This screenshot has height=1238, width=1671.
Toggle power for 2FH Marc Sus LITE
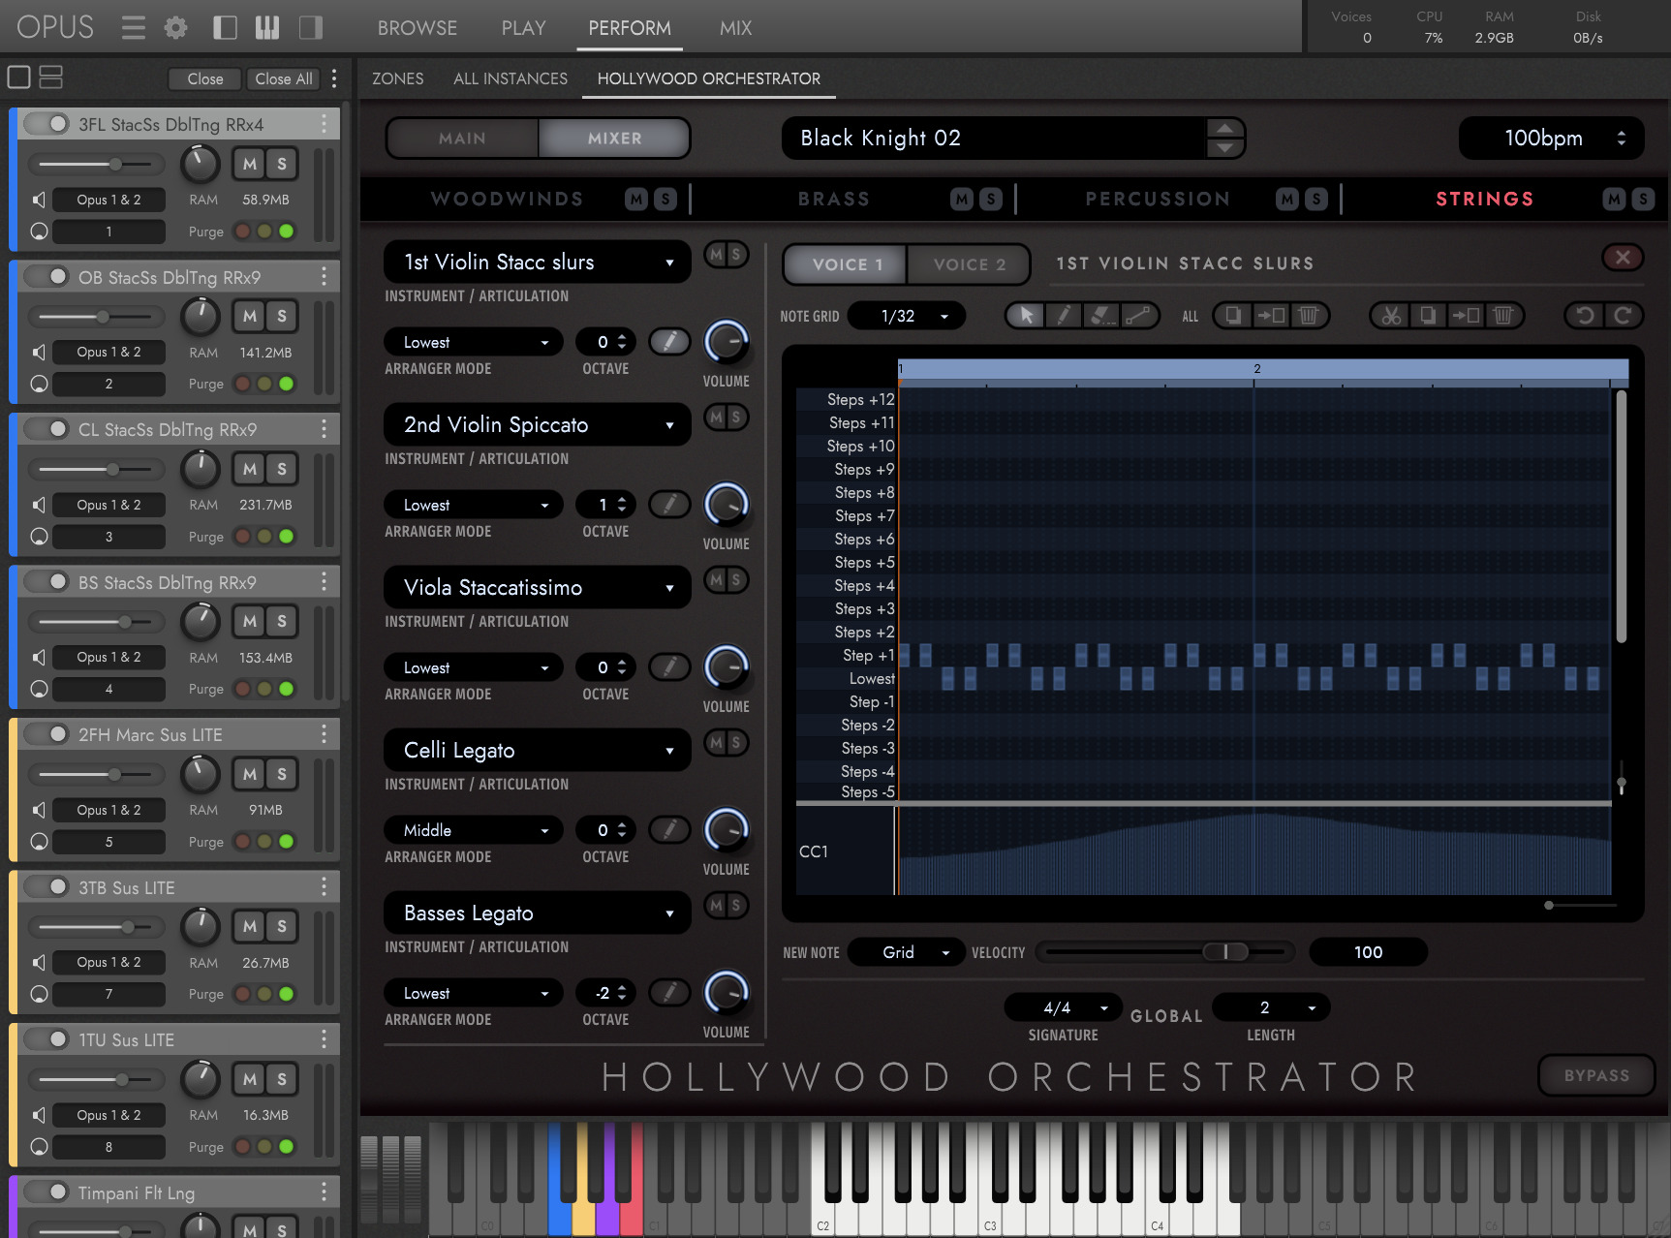(46, 734)
